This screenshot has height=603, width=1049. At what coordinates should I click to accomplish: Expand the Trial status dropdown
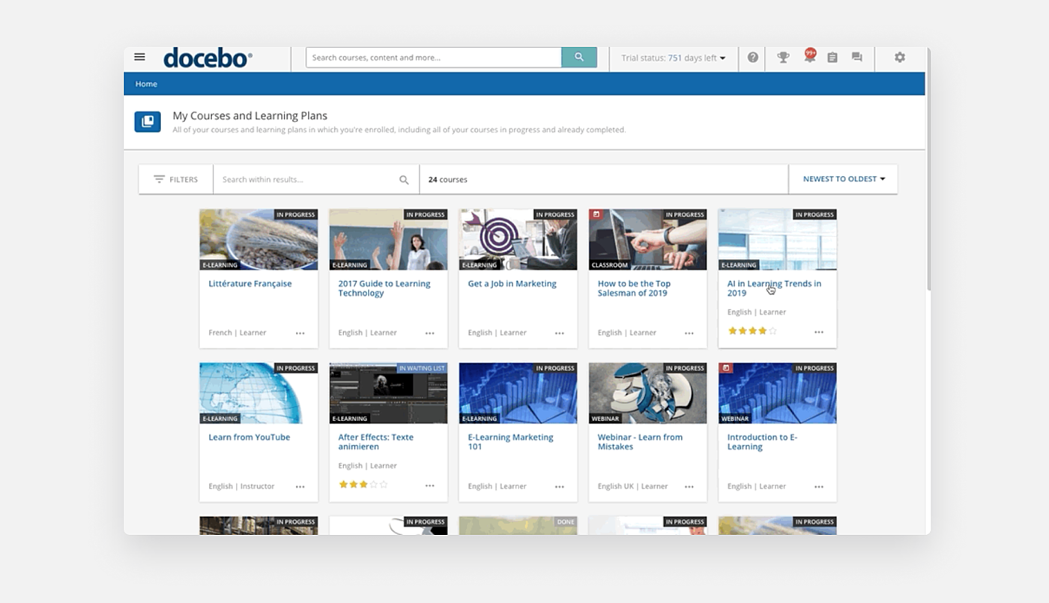(673, 58)
